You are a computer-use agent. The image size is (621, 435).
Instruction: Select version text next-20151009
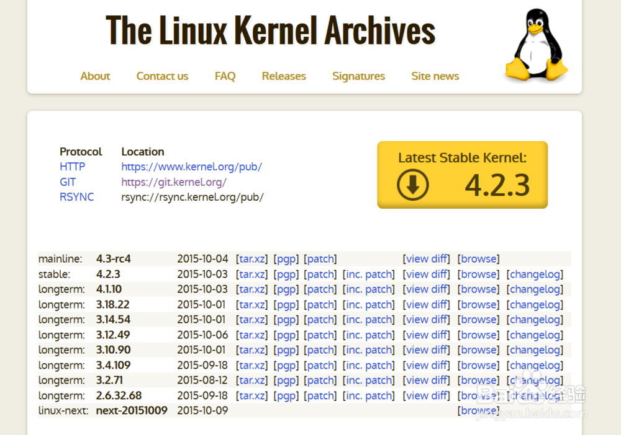tap(132, 410)
